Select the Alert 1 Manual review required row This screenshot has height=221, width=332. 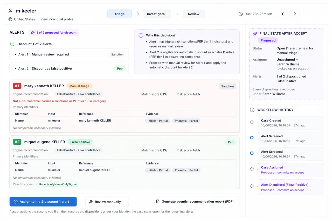[69, 54]
